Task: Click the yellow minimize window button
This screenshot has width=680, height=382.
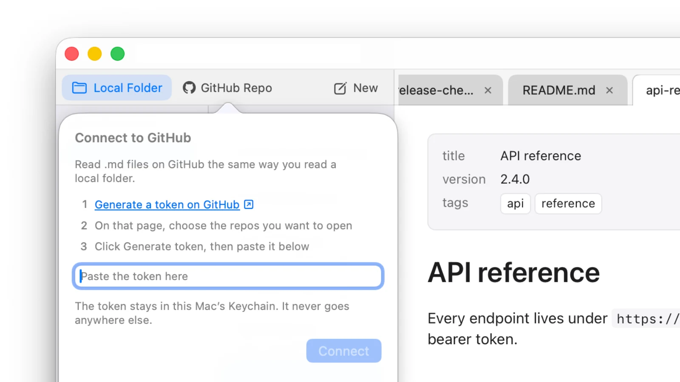Action: point(95,54)
